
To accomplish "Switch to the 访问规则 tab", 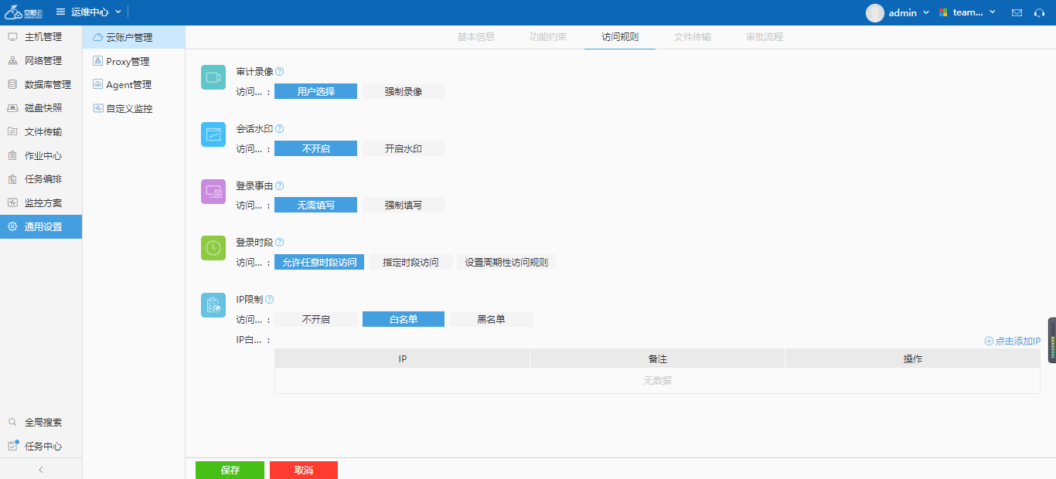I will (x=620, y=37).
